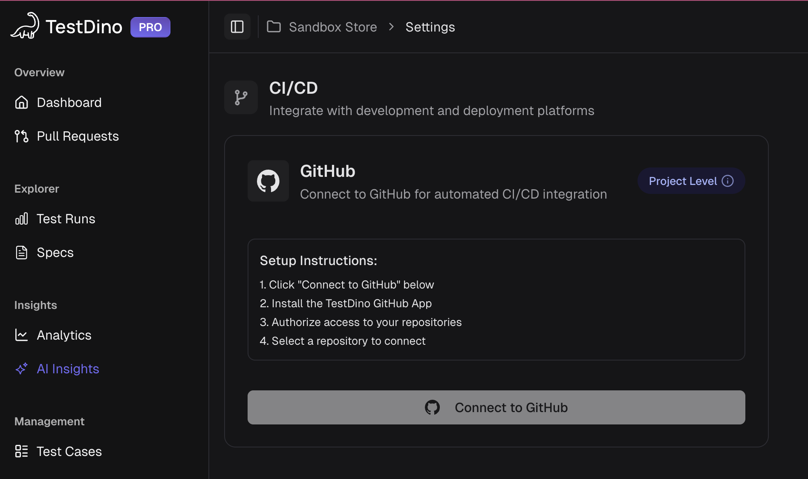Click the AI Insights sparkle icon
The image size is (808, 479).
21,369
